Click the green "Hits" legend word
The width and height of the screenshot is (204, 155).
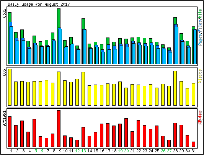coord(200,13)
